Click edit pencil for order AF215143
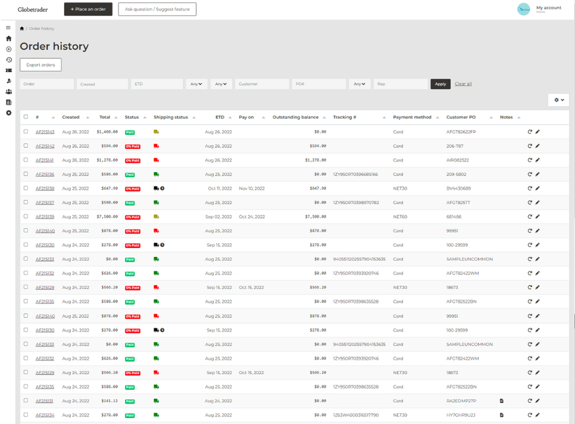575x424 pixels. [537, 132]
